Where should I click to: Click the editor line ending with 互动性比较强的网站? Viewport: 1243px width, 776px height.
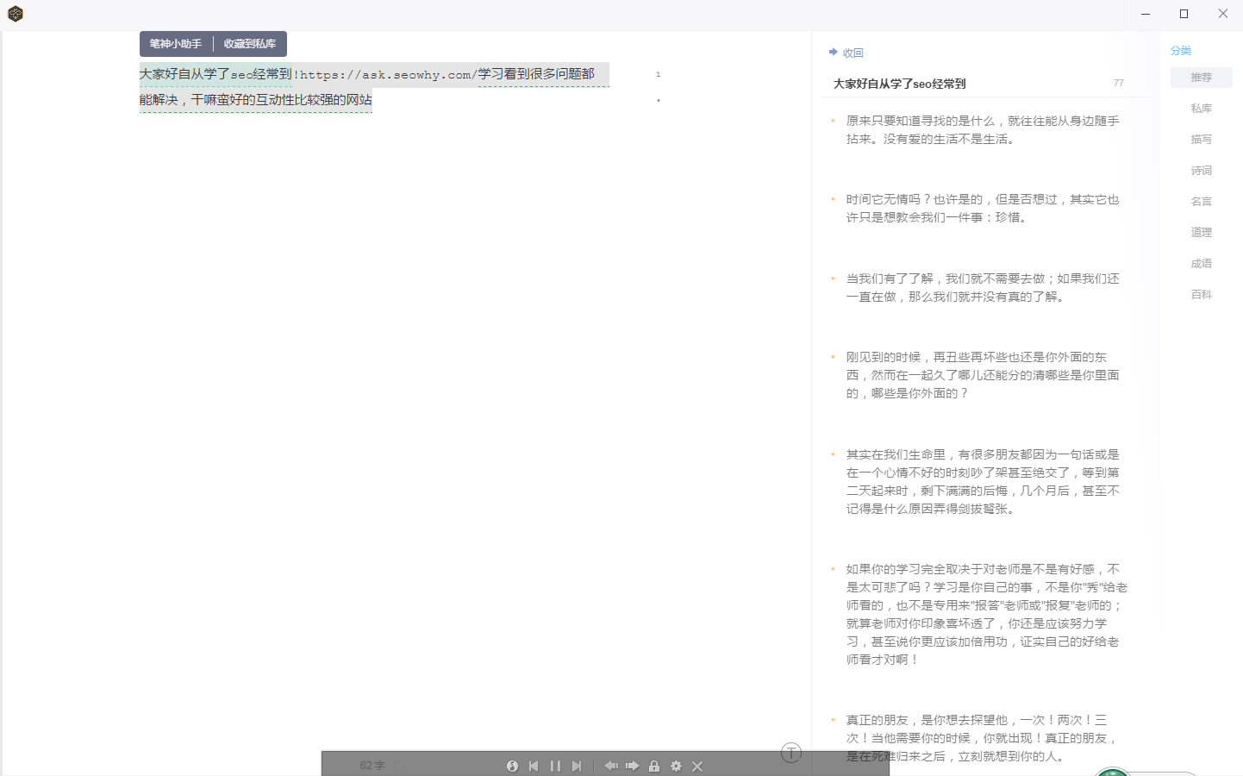(x=256, y=100)
